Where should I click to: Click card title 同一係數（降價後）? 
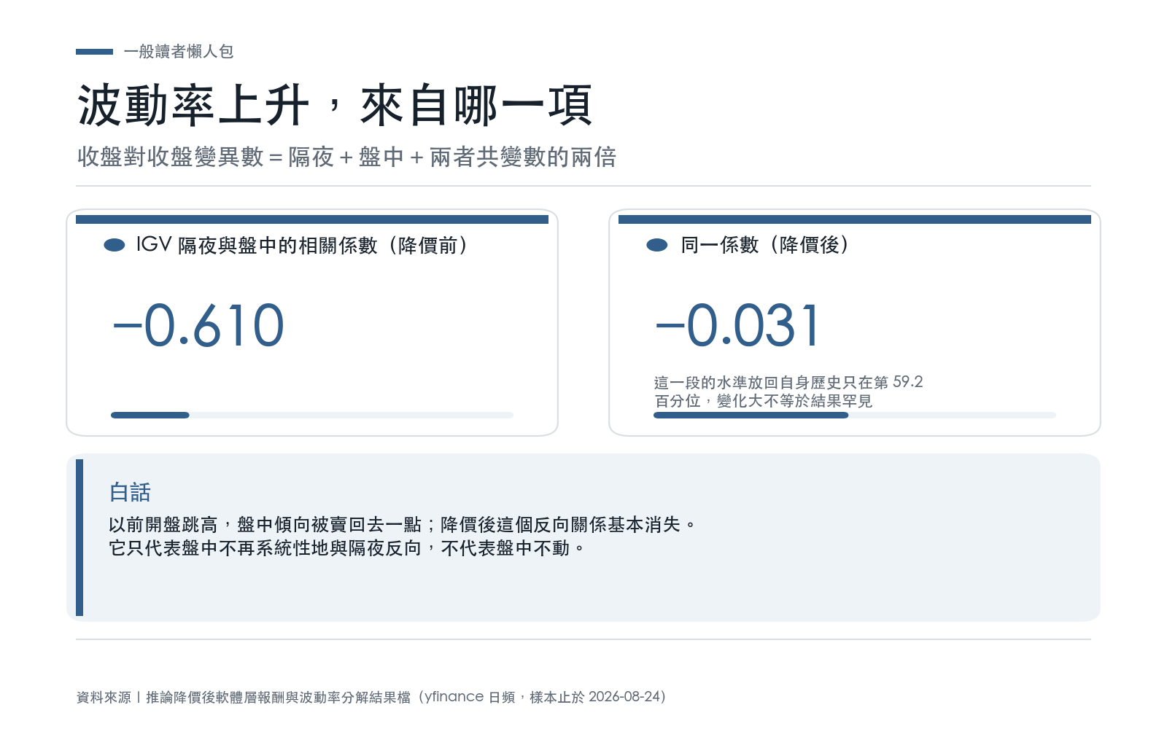point(766,245)
